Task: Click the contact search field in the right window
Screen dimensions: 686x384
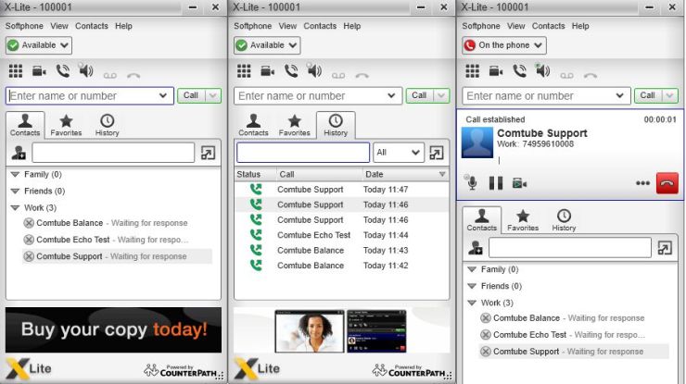Action: [570, 248]
